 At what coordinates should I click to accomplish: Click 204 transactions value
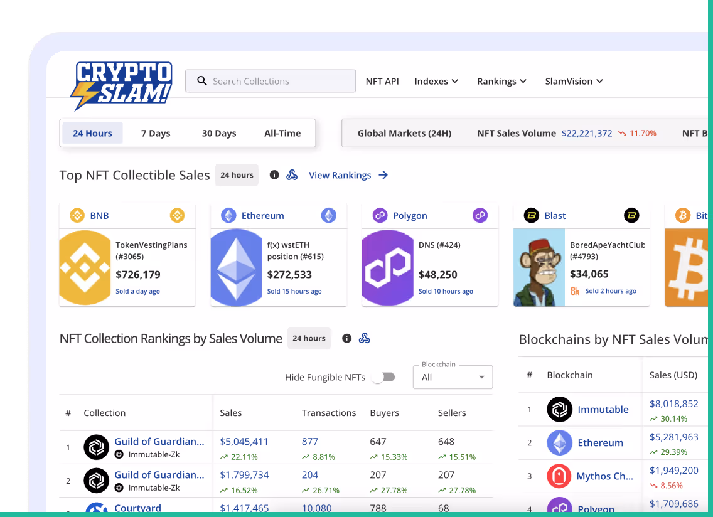pos(309,475)
